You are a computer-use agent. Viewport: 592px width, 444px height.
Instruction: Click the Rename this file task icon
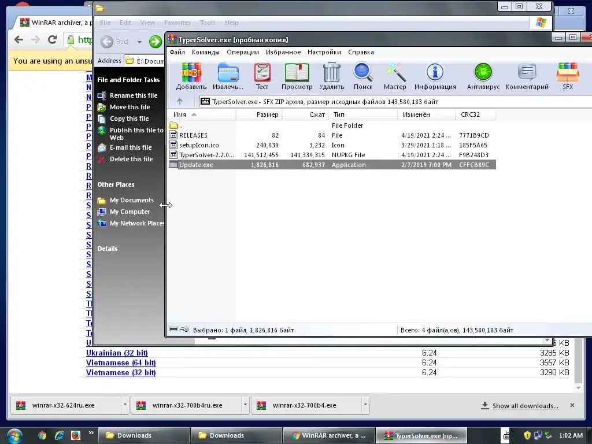point(102,95)
